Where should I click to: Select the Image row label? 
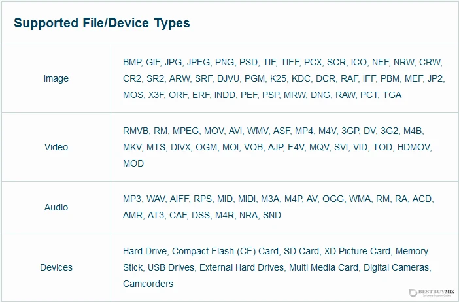point(56,78)
